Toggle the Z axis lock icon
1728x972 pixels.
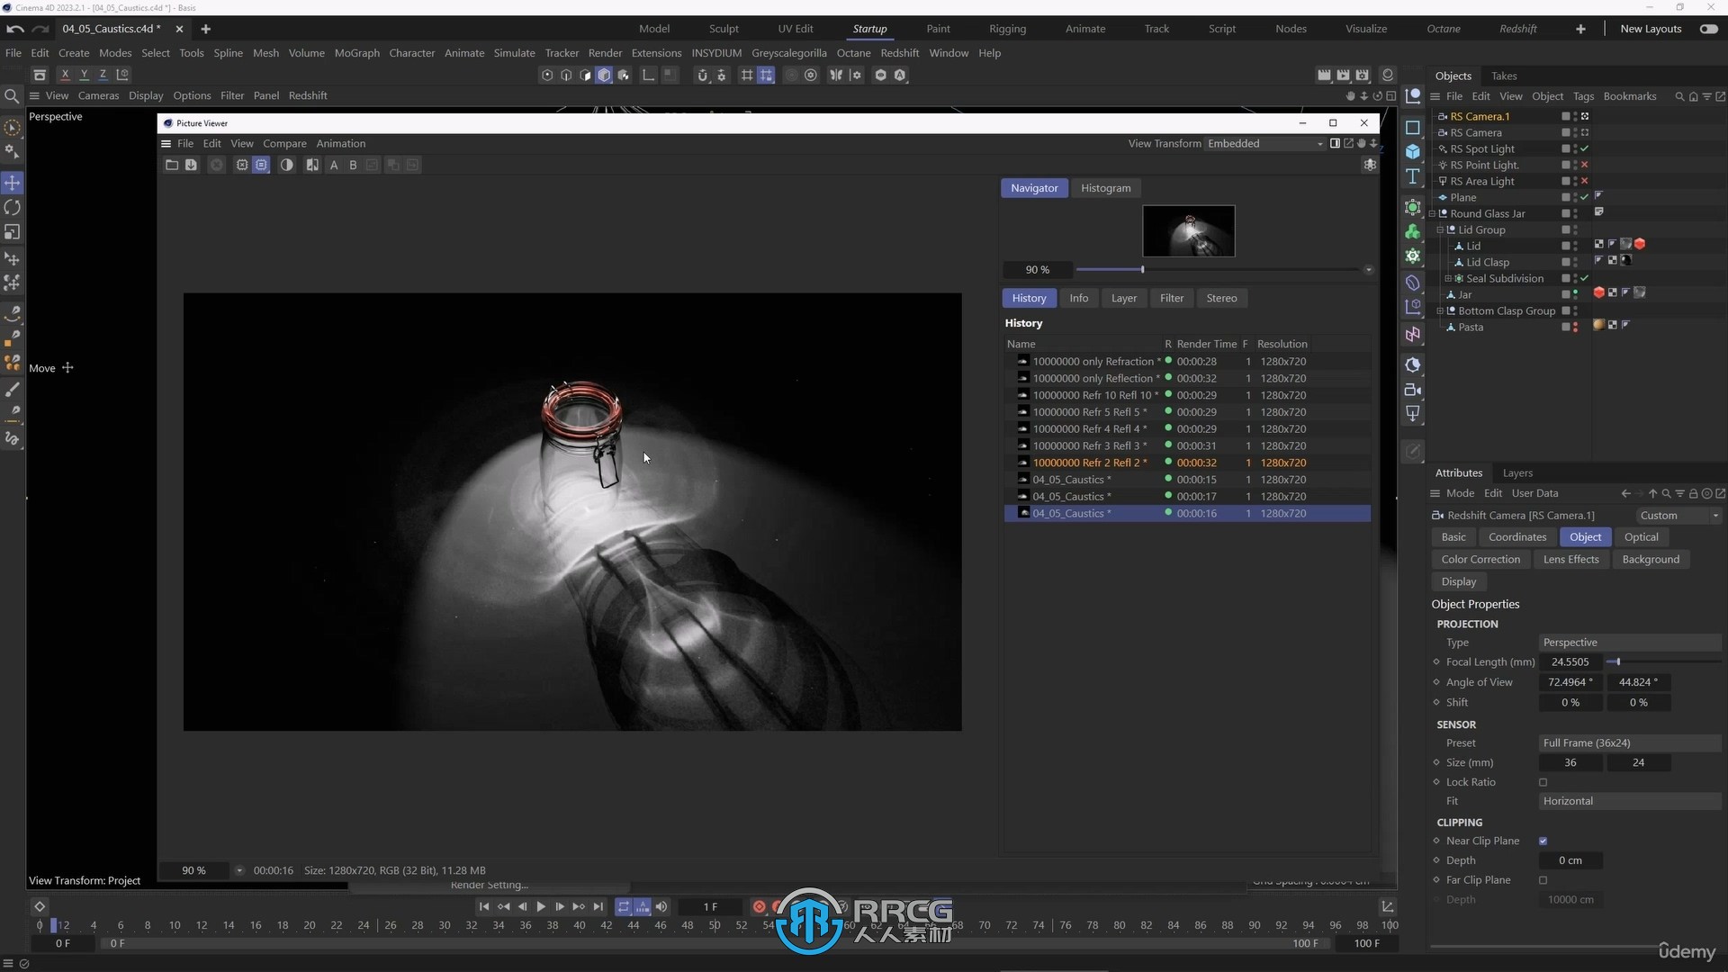click(x=103, y=75)
